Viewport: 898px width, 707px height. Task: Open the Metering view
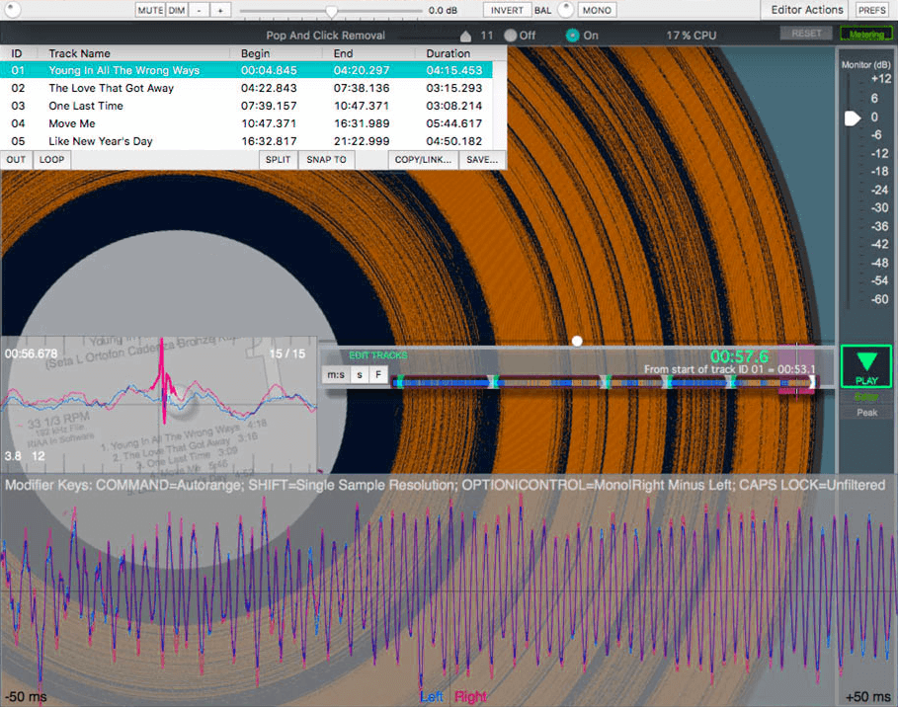pos(865,34)
